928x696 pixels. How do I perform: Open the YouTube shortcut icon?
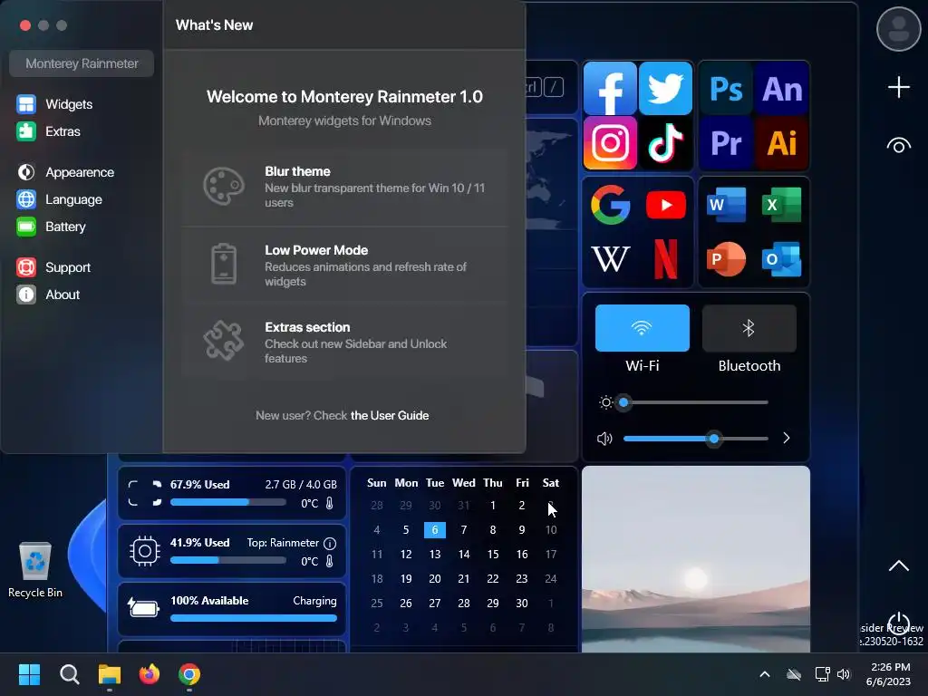(x=666, y=205)
